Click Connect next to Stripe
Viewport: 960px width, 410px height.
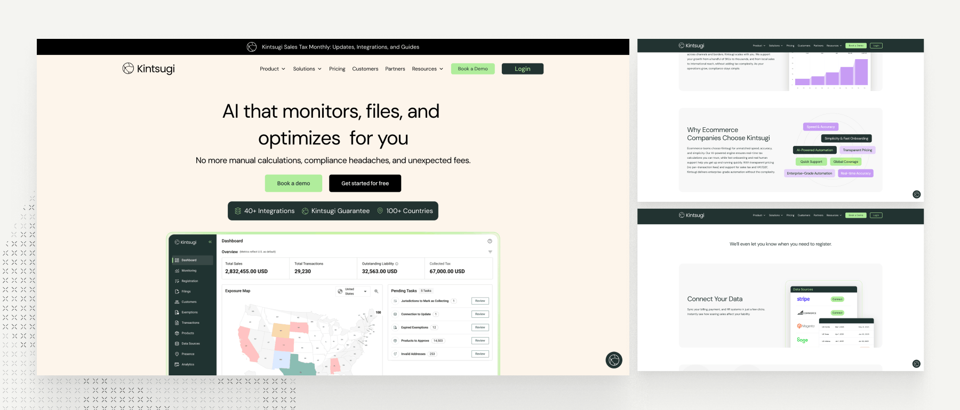point(838,299)
